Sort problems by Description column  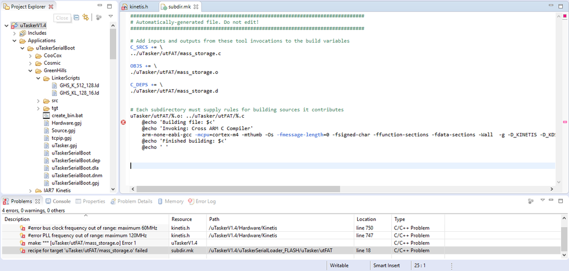[x=85, y=219]
